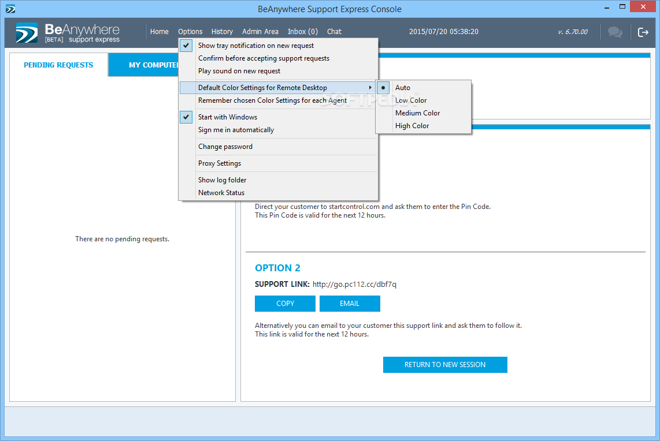Screen dimensions: 660x441
Task: Expand Default Color Settings for Remote Desktop submenu
Action: point(279,87)
